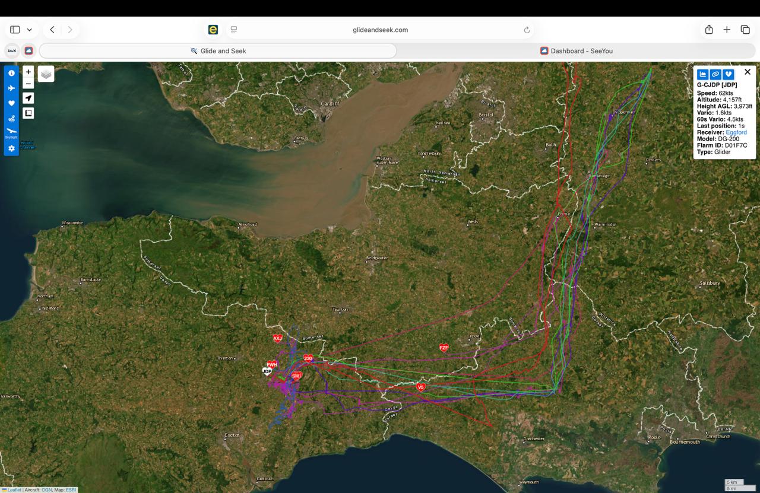Open the Eggford receiver link
Image resolution: width=760 pixels, height=493 pixels.
click(x=736, y=132)
